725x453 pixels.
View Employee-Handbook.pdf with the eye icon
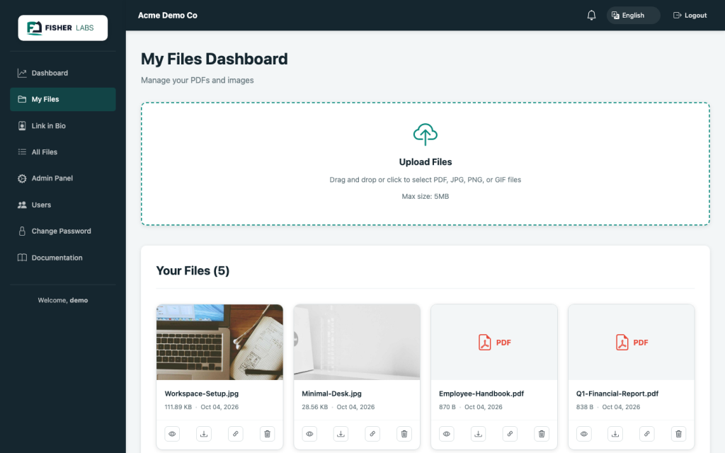point(447,434)
